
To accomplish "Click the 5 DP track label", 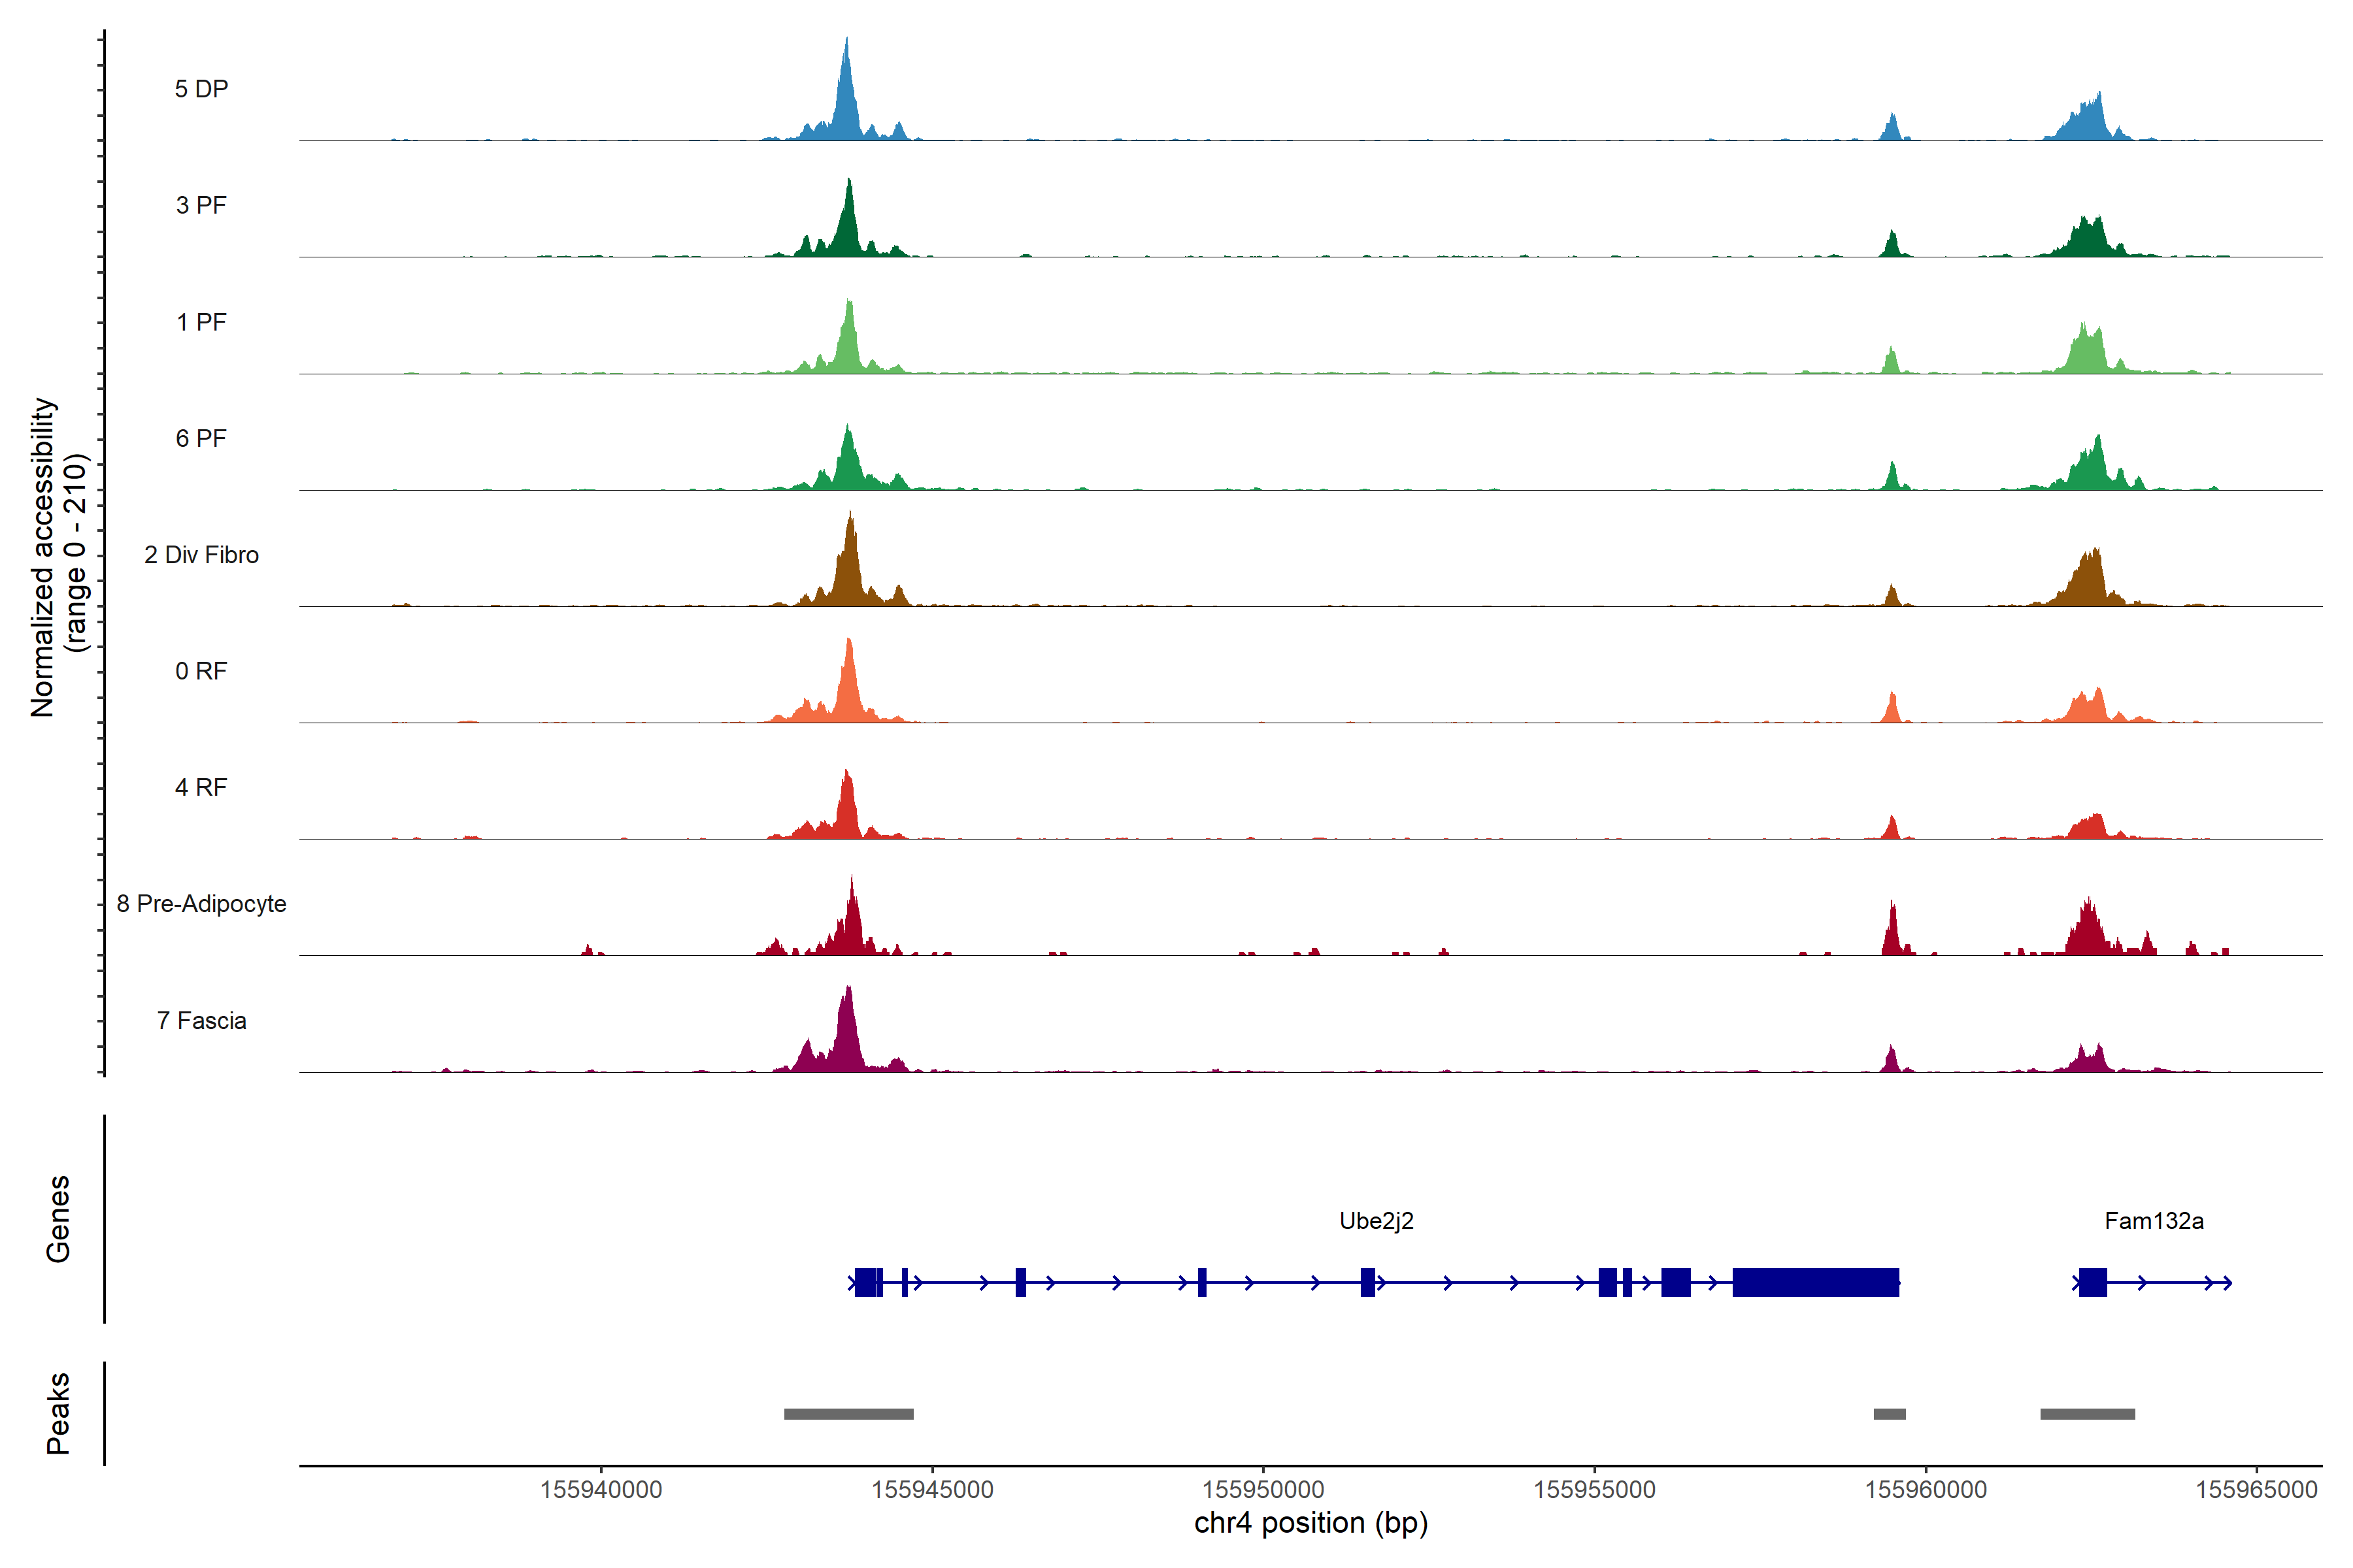I will (x=201, y=89).
